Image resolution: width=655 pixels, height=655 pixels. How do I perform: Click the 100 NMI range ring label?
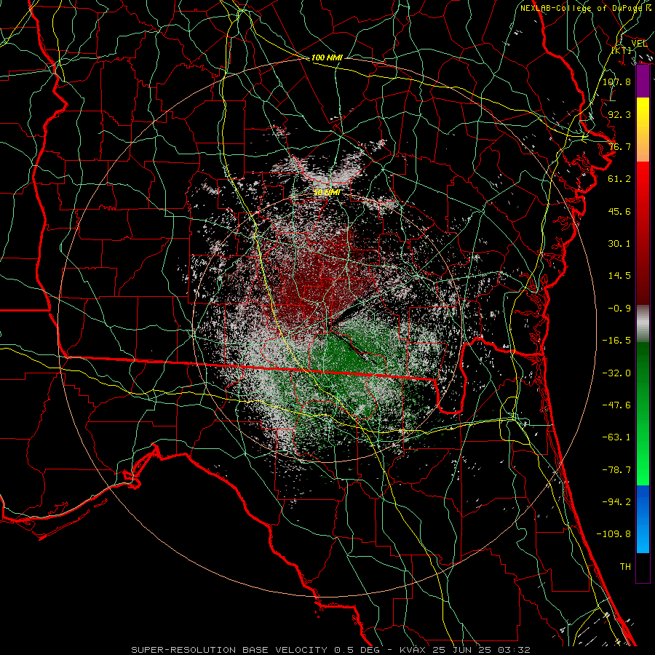[327, 57]
